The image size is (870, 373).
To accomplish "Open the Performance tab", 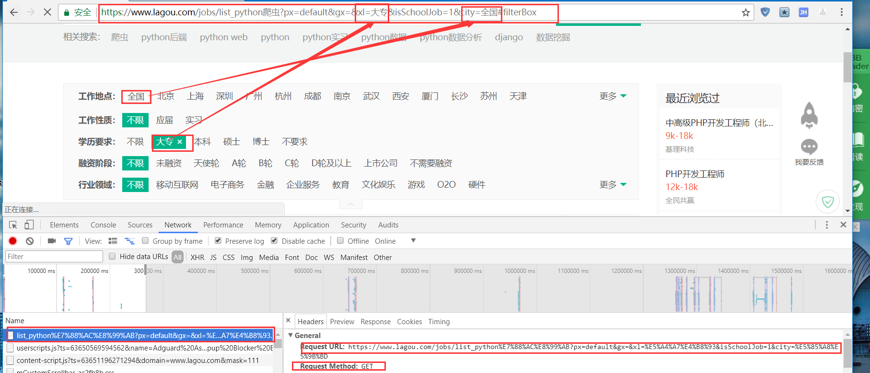I will pyautogui.click(x=223, y=225).
